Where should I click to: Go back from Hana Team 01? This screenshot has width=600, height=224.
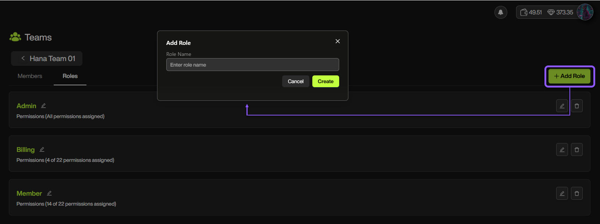[23, 58]
